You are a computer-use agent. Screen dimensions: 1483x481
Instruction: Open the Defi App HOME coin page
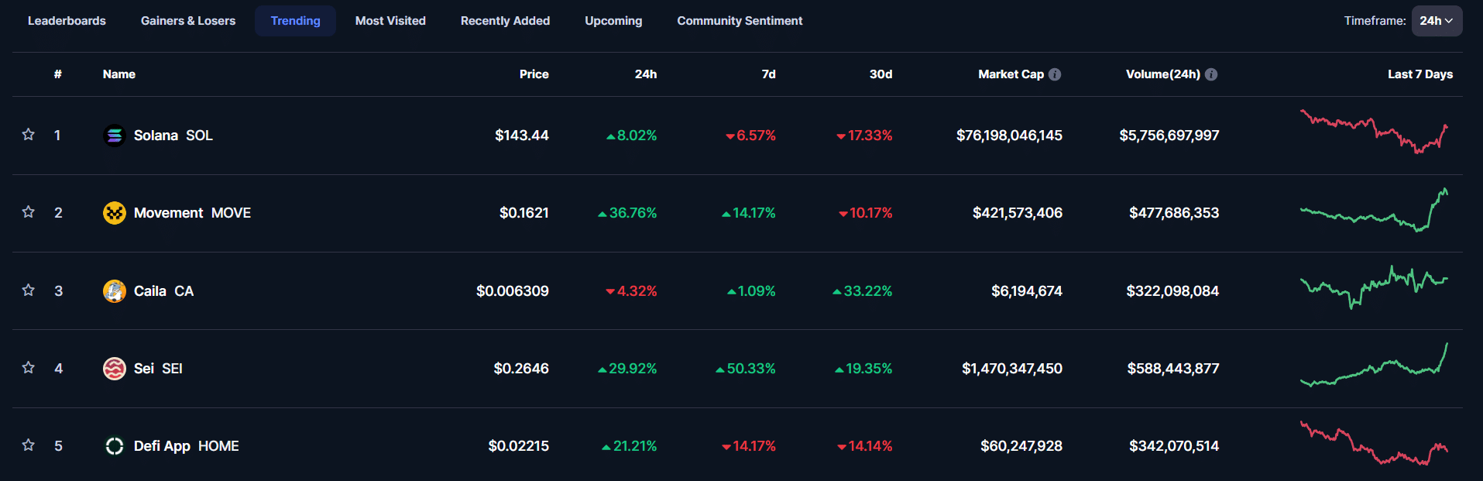186,446
